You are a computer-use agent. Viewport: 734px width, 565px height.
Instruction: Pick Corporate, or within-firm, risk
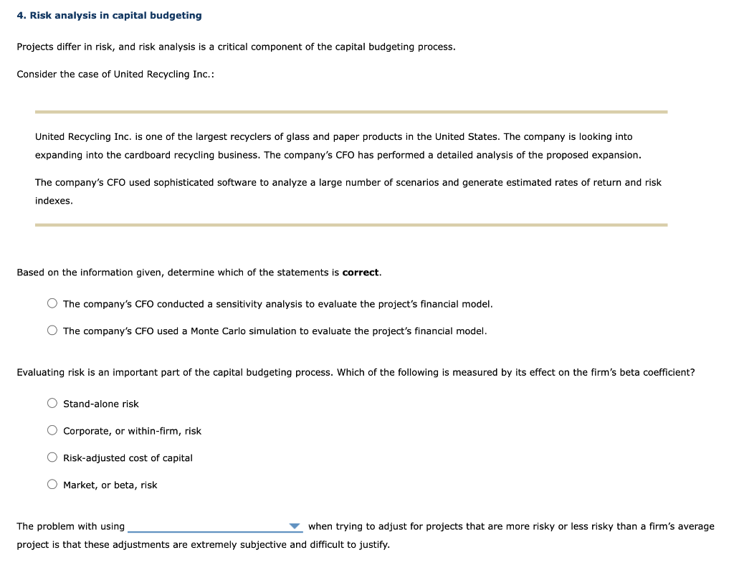[x=52, y=429]
